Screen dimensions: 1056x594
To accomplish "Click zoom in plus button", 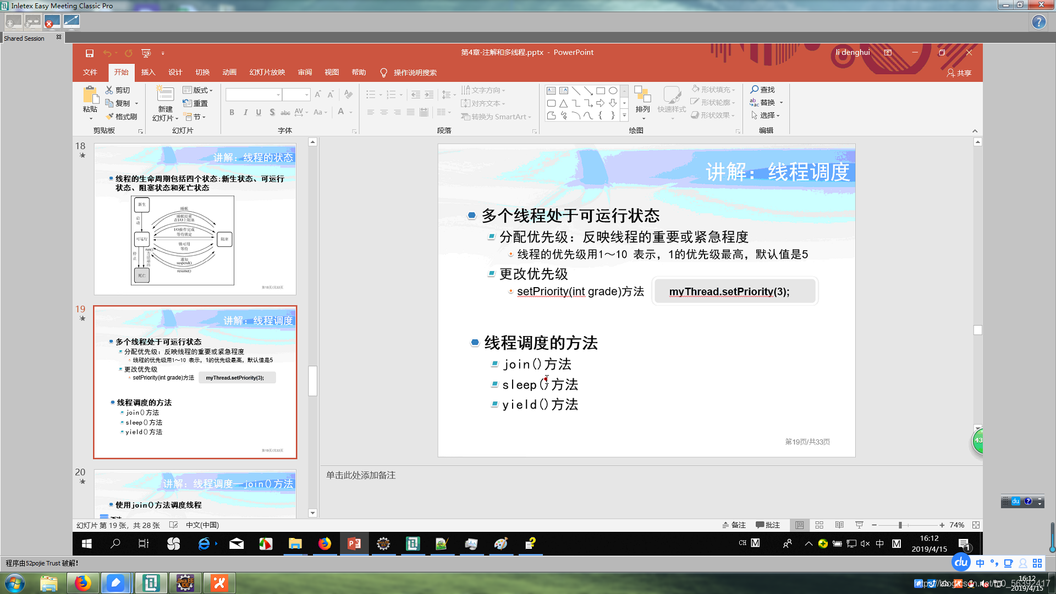I will click(942, 525).
